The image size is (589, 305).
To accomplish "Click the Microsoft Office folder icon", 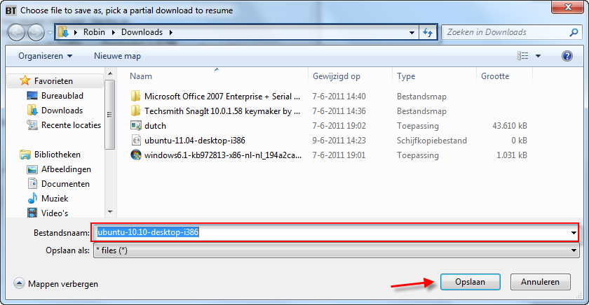I will pos(135,97).
